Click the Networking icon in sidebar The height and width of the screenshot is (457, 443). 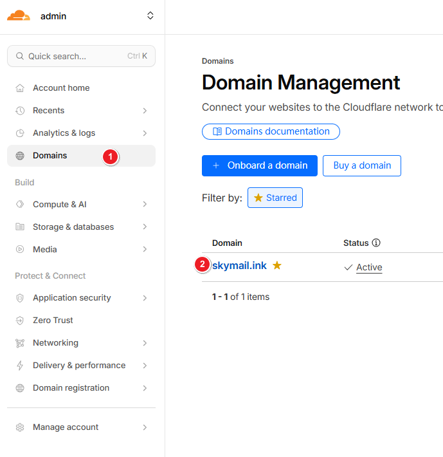pos(20,343)
